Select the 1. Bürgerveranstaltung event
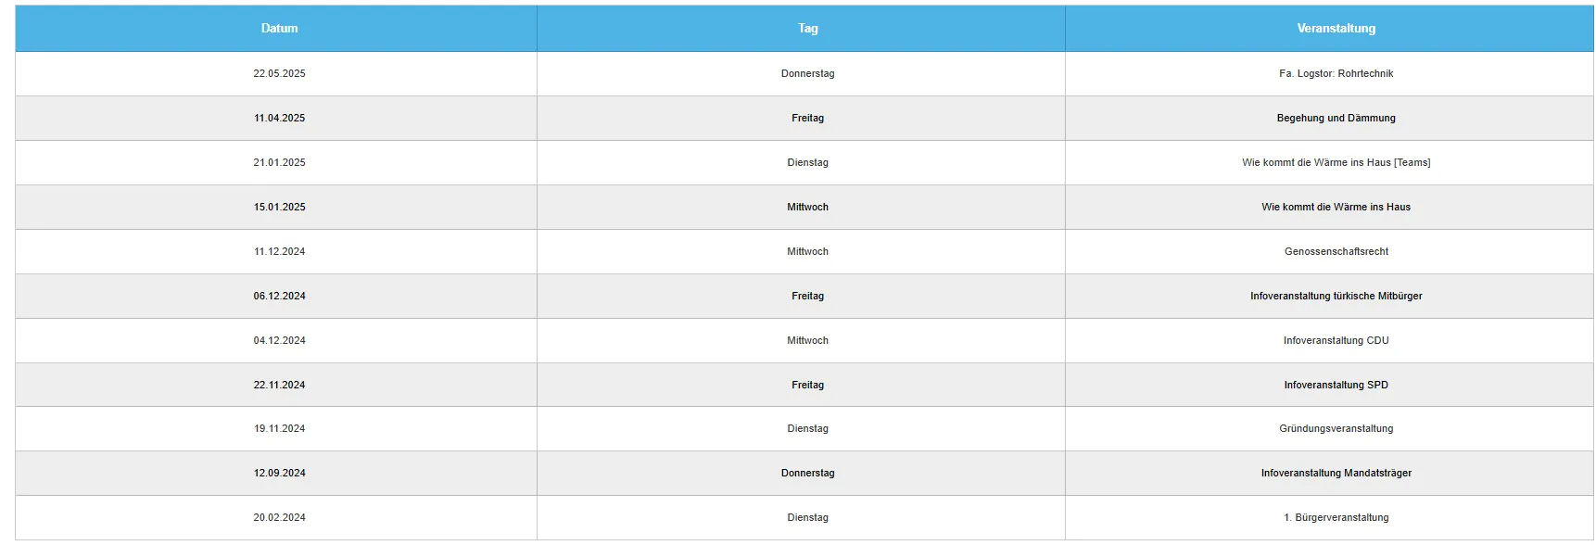The height and width of the screenshot is (545, 1596). [x=1336, y=518]
